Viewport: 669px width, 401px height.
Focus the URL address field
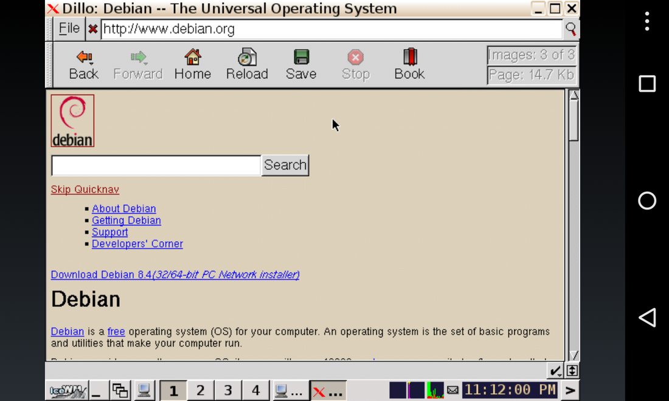331,29
